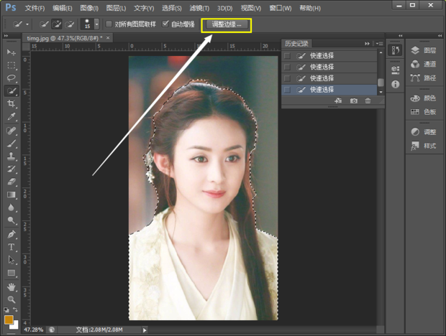
Task: Open status bar document info arrow
Action: (x=145, y=330)
